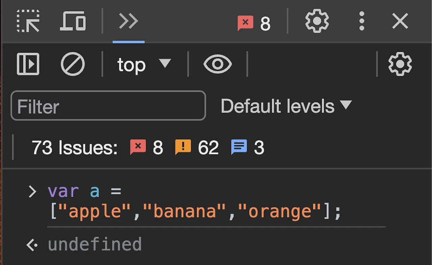
Task: Click the undefined return value output
Action: point(95,244)
